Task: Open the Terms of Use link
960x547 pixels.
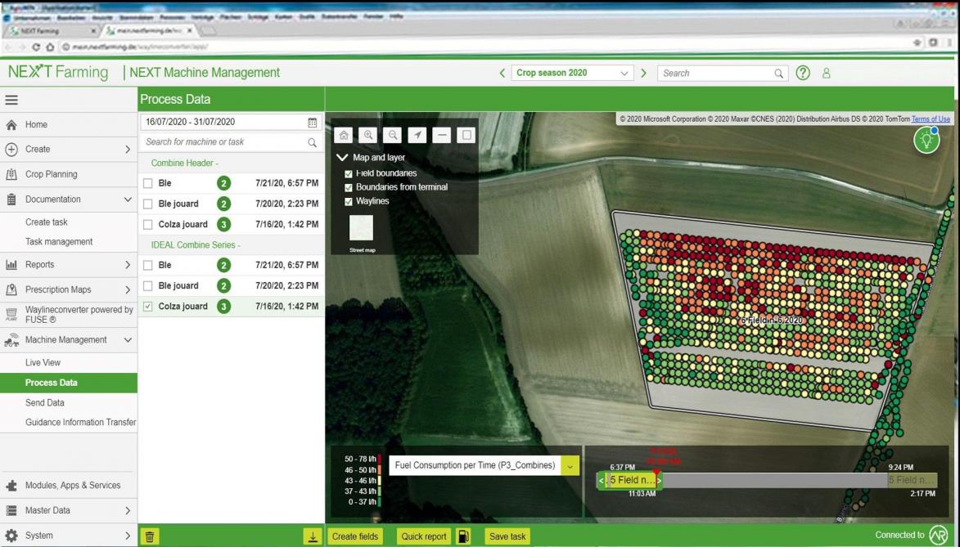Action: pyautogui.click(x=931, y=119)
